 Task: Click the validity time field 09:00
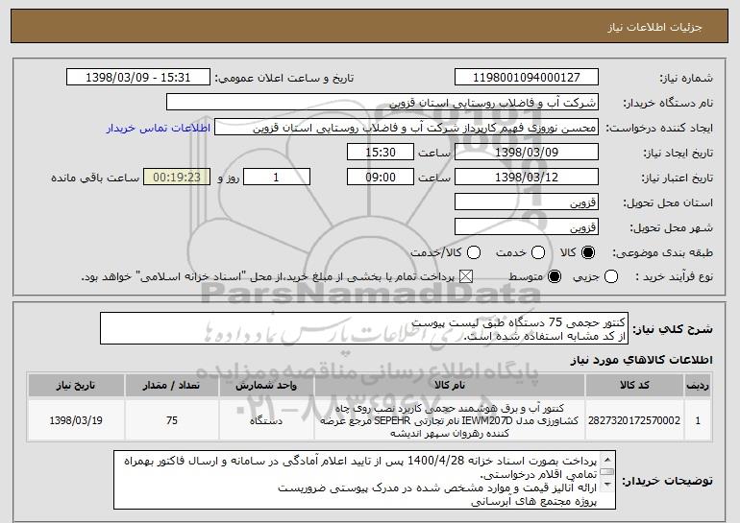click(x=381, y=178)
